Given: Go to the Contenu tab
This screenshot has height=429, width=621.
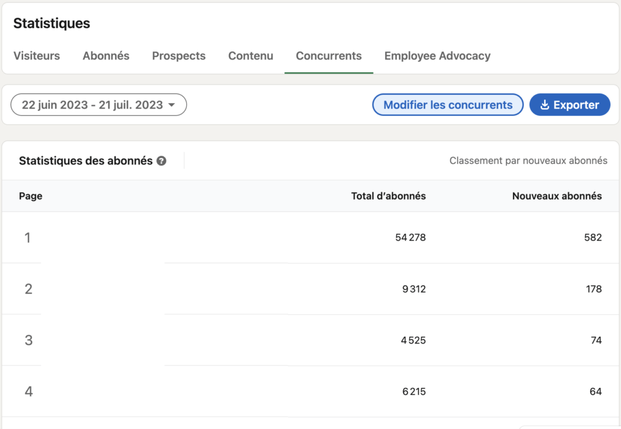Looking at the screenshot, I should (250, 56).
